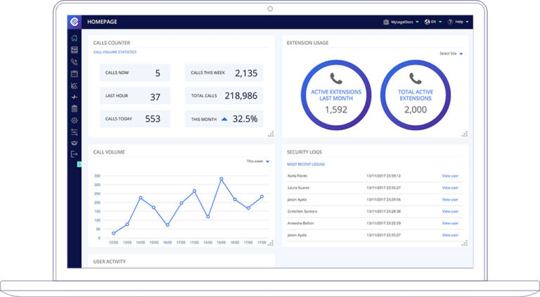
Task: Open the settings gear sidebar icon
Action: point(75,120)
